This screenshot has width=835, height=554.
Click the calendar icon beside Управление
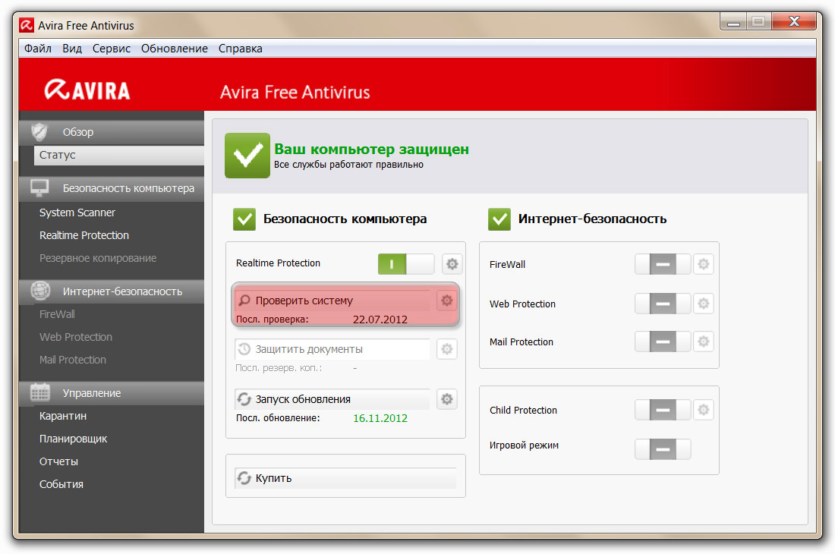point(40,393)
